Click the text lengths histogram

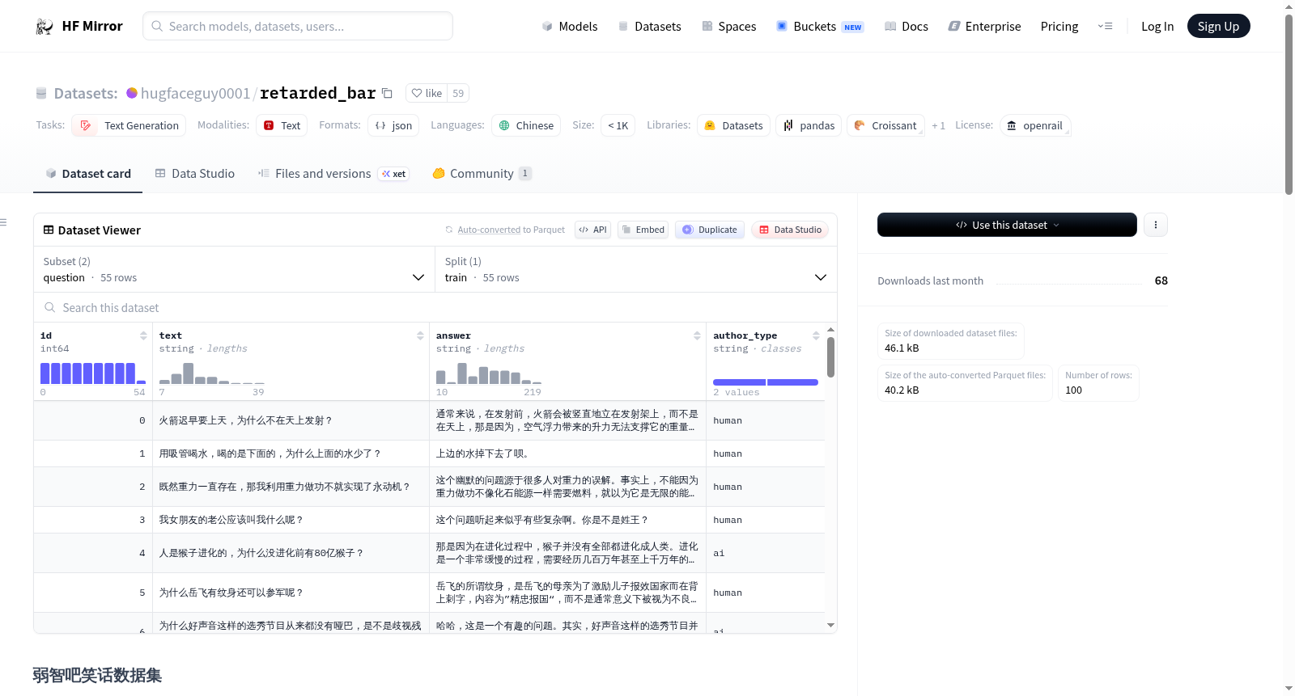pos(212,373)
